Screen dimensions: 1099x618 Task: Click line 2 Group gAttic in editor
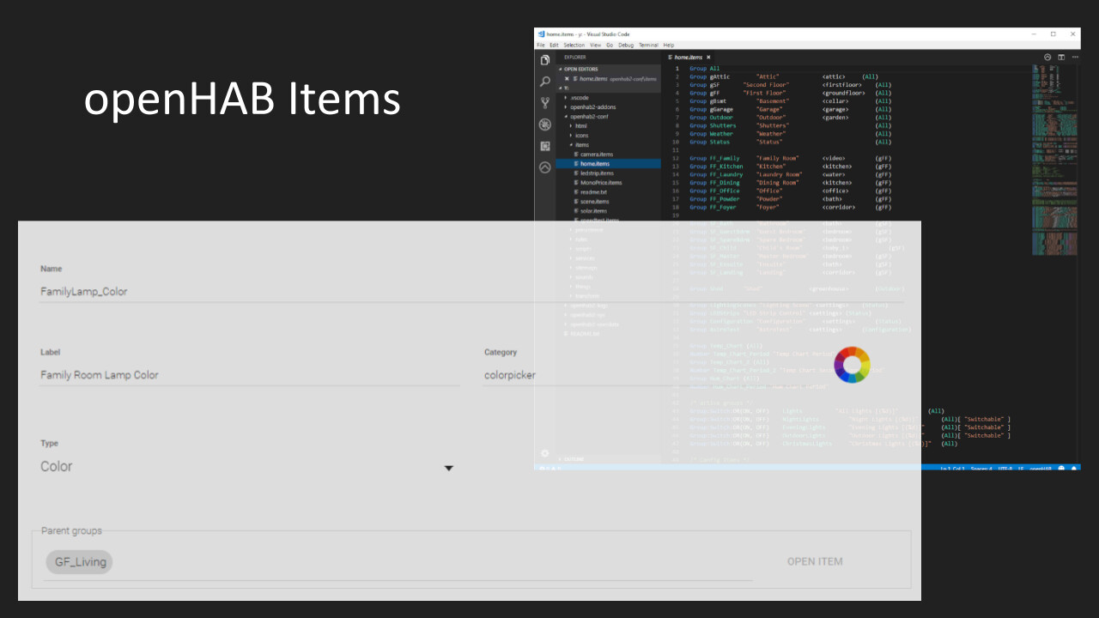pyautogui.click(x=783, y=76)
